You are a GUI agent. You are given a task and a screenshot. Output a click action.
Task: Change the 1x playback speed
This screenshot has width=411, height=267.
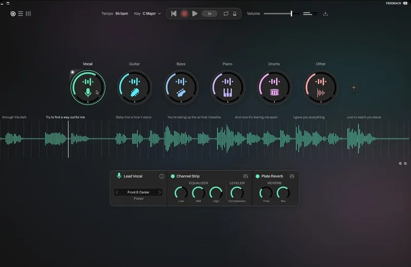210,14
